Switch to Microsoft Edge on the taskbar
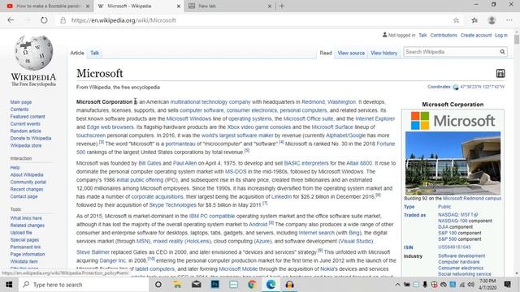The image size is (520, 292). click(x=271, y=285)
